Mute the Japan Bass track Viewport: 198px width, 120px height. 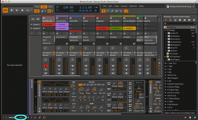click(113, 73)
